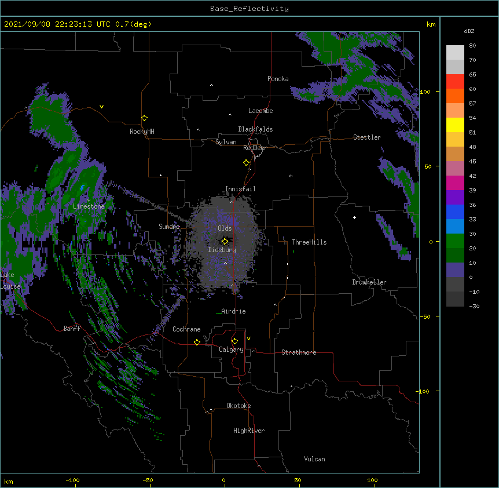Select the light gray 70-80 dBZ swatch
Image resolution: width=499 pixels, height=488 pixels.
click(x=455, y=53)
